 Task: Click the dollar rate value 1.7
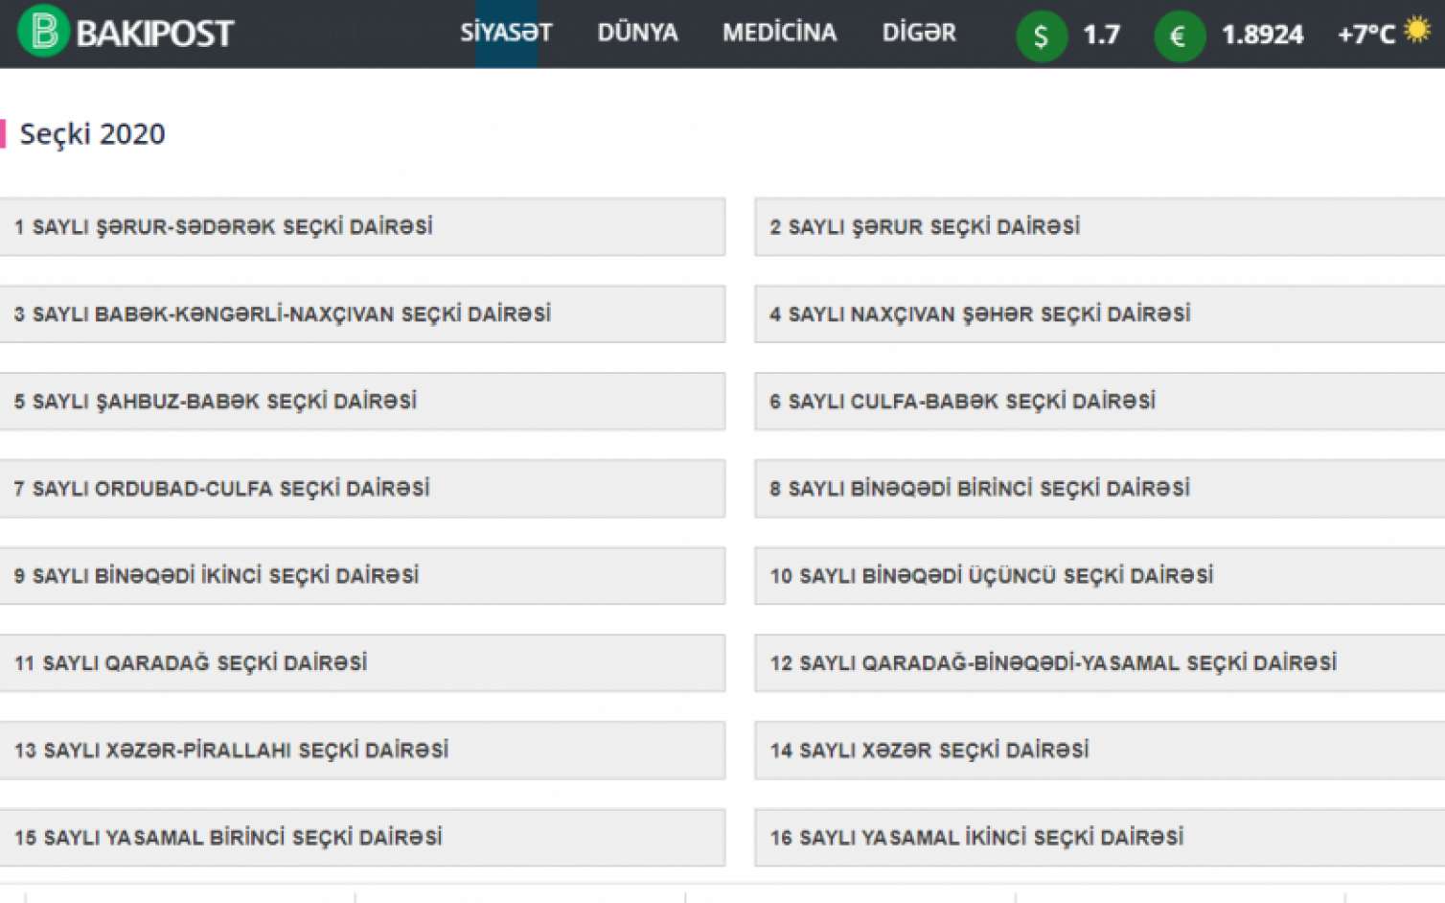[1101, 35]
